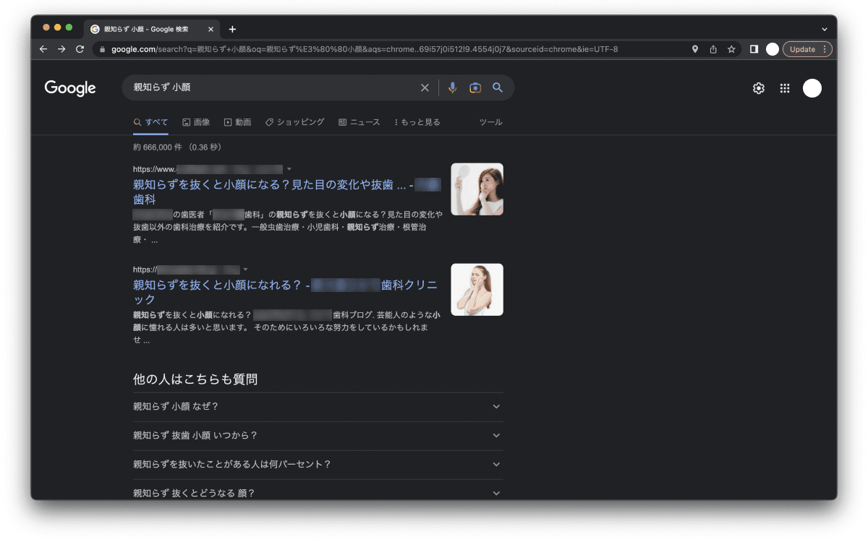
Task: Switch to the ショッピング tab
Action: (294, 122)
